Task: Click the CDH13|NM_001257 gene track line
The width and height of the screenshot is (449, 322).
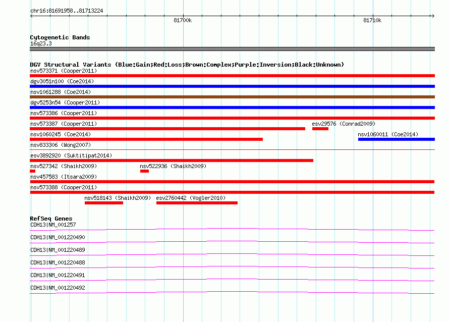Action: click(x=232, y=229)
